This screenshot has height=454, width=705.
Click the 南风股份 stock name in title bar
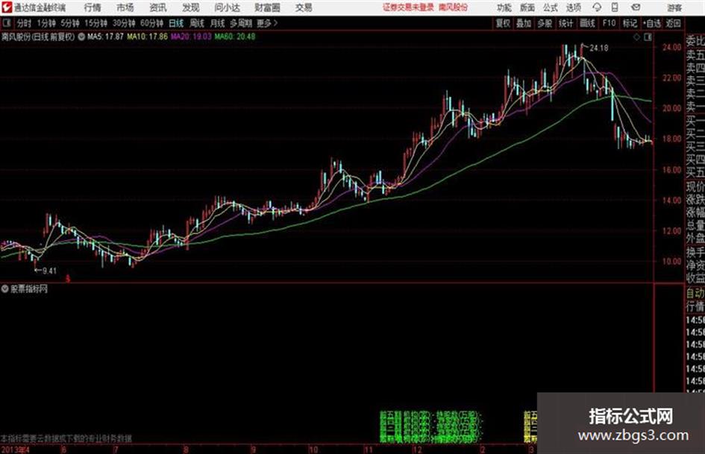[454, 7]
